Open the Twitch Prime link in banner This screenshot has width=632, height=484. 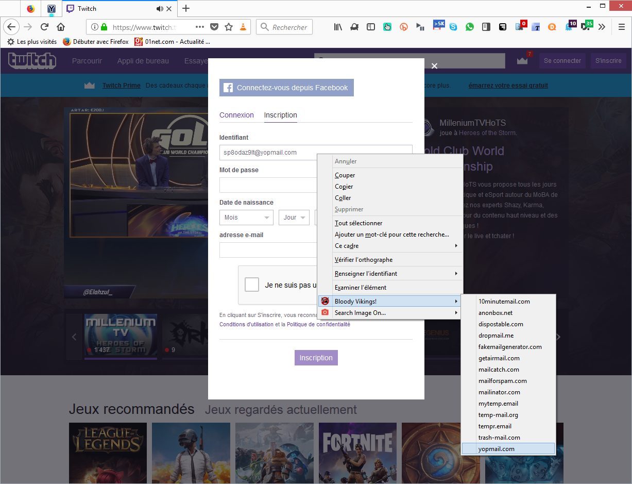[122, 86]
